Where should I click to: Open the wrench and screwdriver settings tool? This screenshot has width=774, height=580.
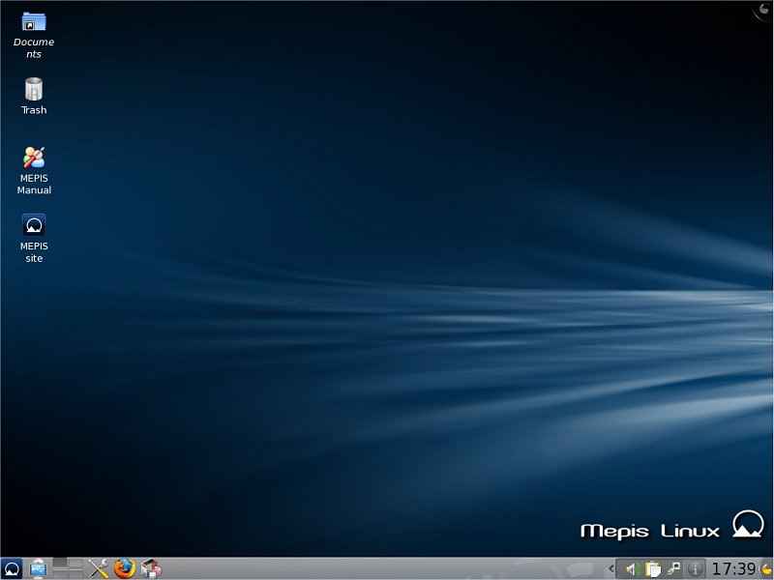click(98, 568)
